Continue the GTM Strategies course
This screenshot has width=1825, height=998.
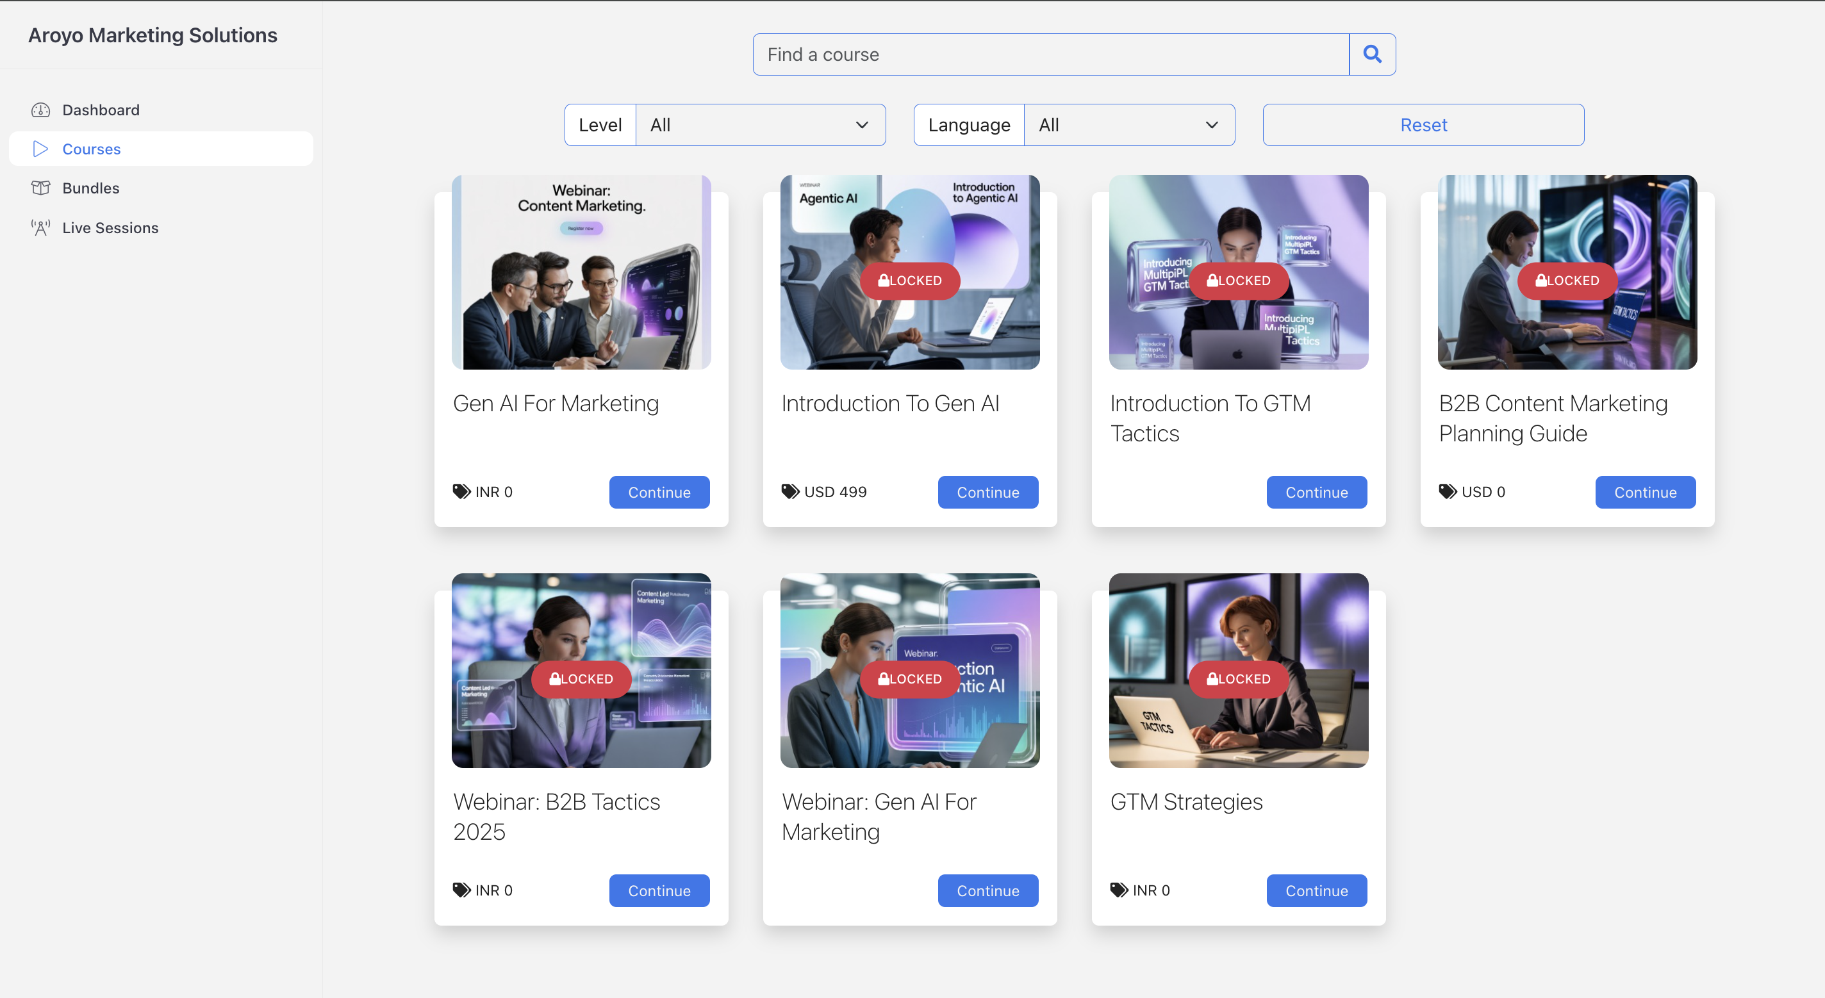coord(1316,891)
